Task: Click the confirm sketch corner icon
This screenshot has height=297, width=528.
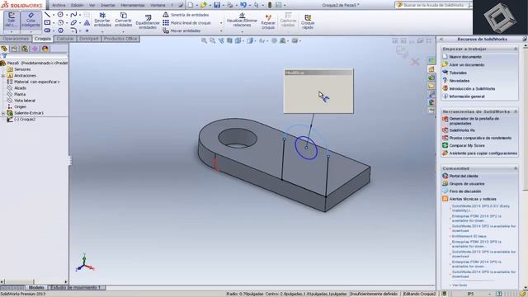Action: pyautogui.click(x=402, y=51)
